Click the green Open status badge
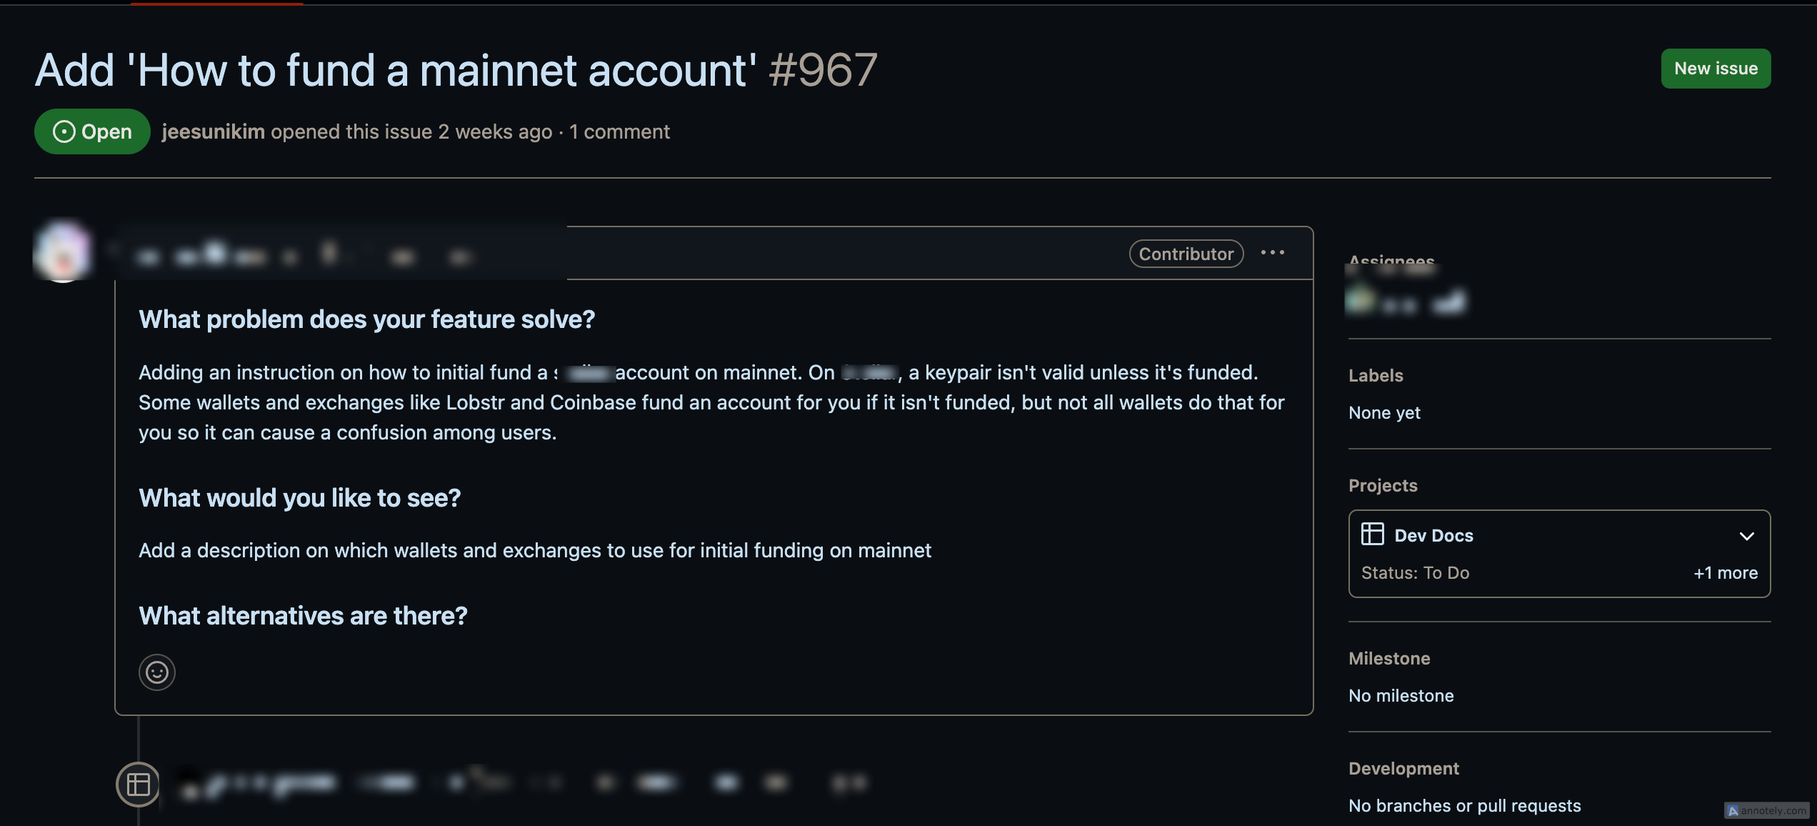This screenshot has height=826, width=1817. tap(92, 131)
